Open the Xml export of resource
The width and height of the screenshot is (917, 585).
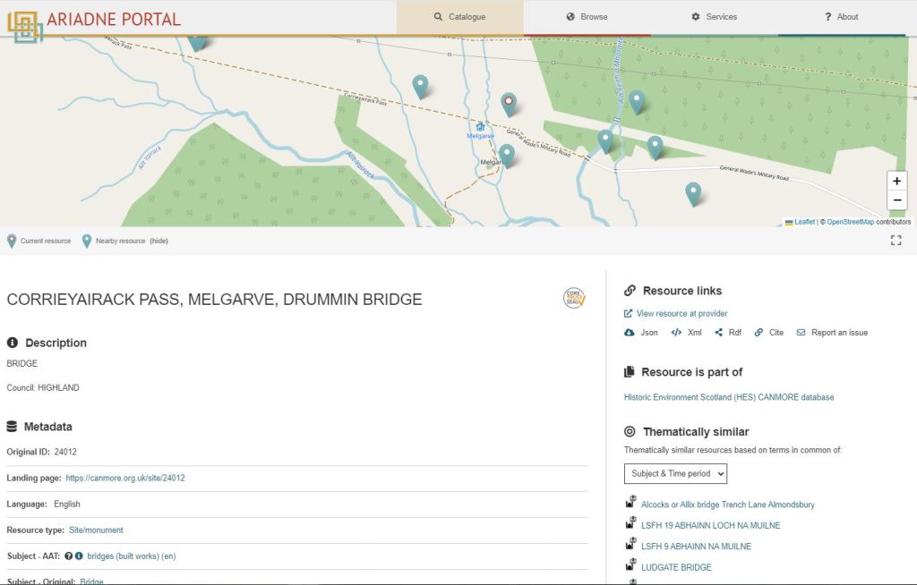(686, 333)
